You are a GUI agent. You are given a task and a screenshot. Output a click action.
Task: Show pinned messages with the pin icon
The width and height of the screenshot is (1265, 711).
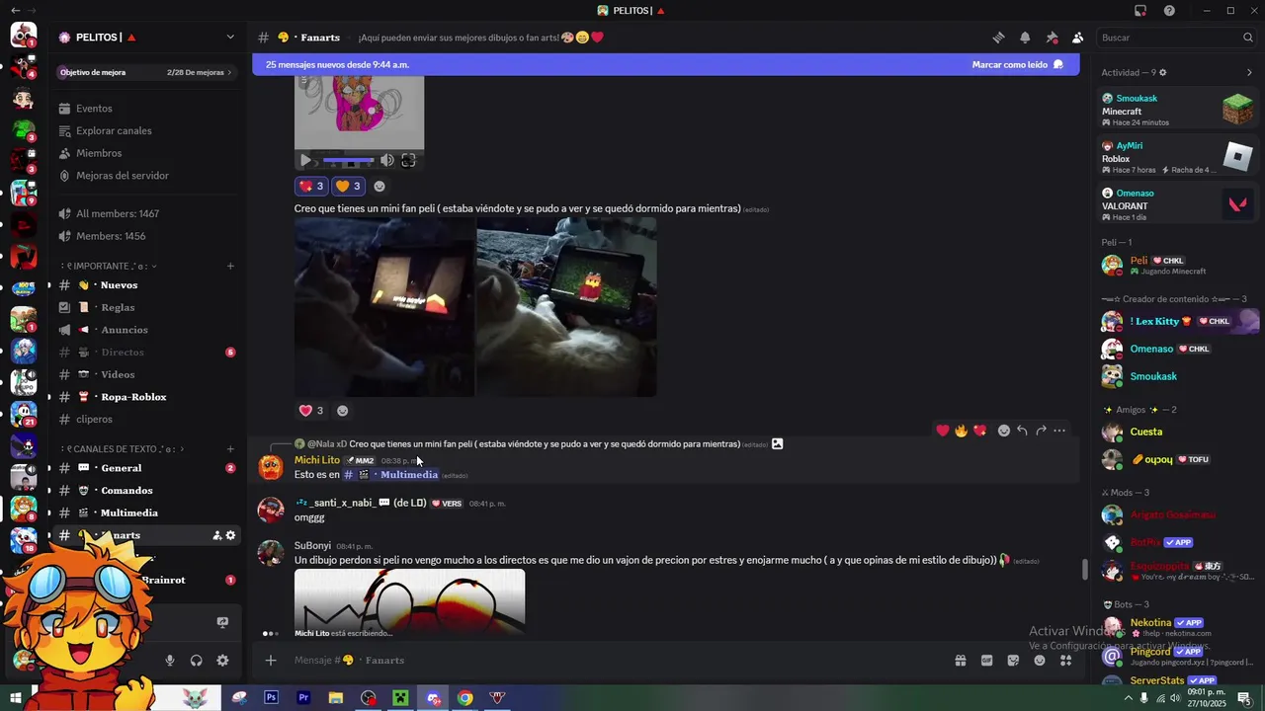click(x=1052, y=38)
